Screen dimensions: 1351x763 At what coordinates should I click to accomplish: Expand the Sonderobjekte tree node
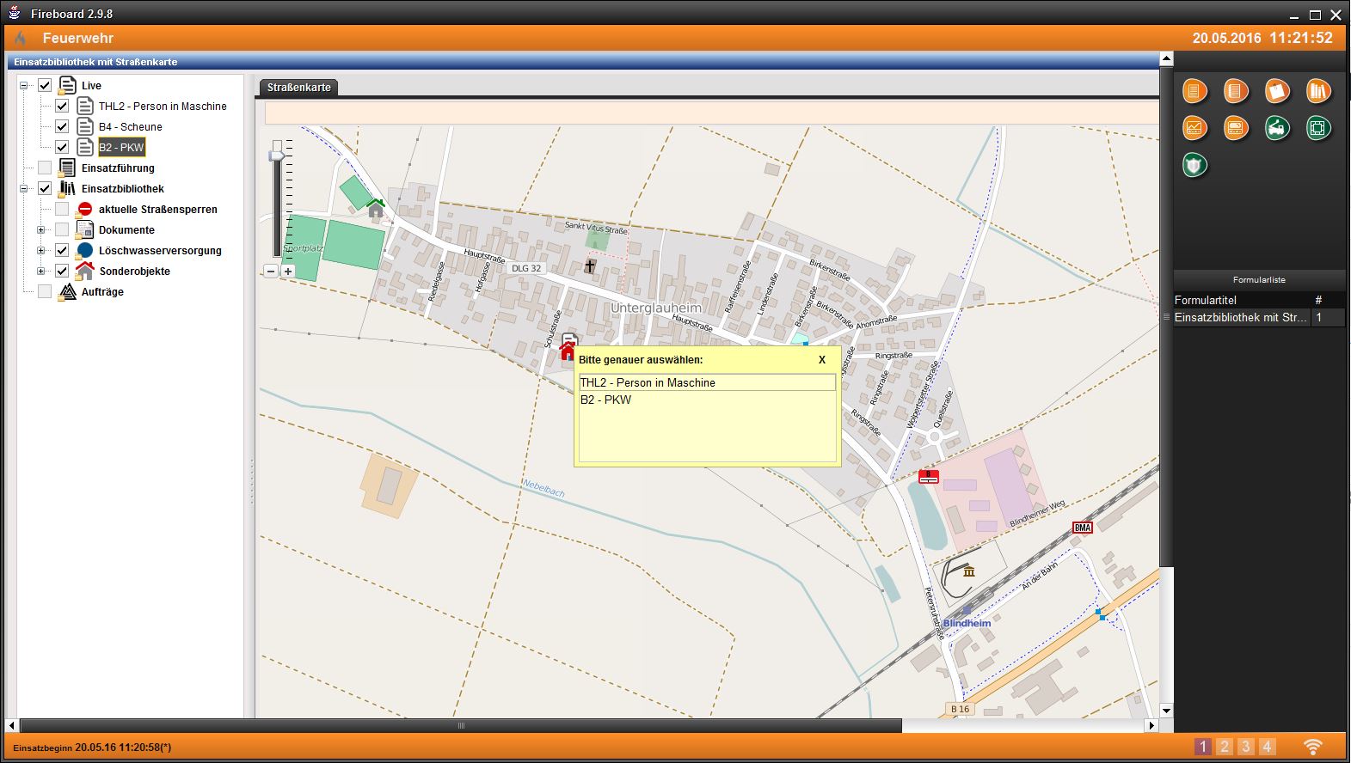click(40, 271)
